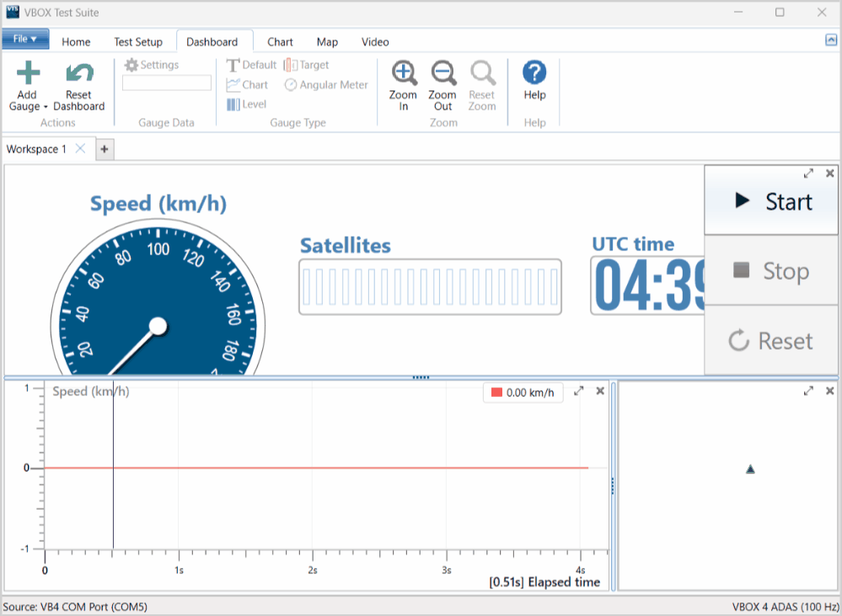Click the Reset Dashboard icon

79,73
